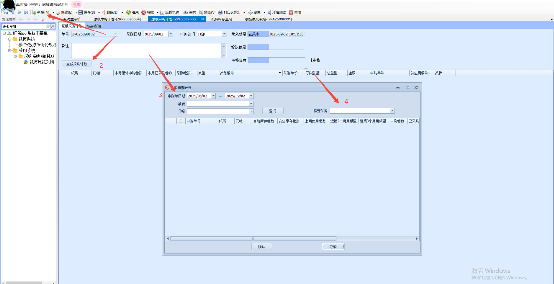Clear the 纸板原纸 search box text
Screen dimensions: 554x284
[48, 26]
